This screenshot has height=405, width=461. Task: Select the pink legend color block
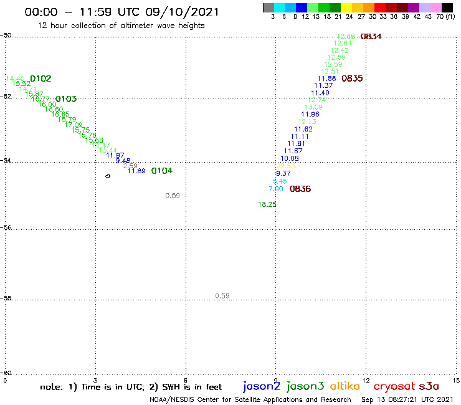[x=435, y=7]
